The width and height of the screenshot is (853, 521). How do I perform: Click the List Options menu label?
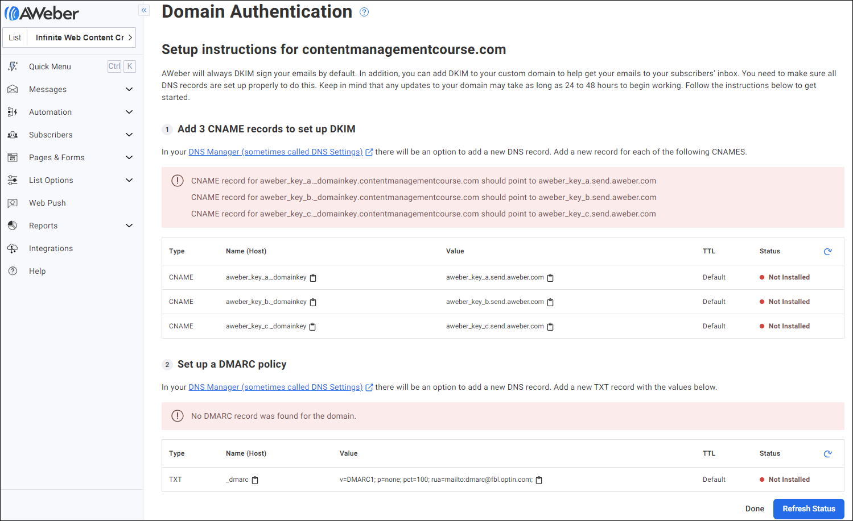click(51, 180)
